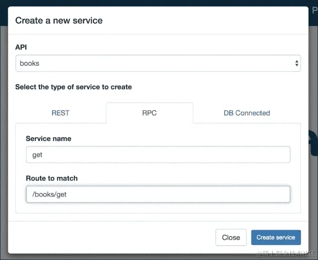Open the API dropdown showing books
This screenshot has width=318, height=260.
tap(154, 63)
